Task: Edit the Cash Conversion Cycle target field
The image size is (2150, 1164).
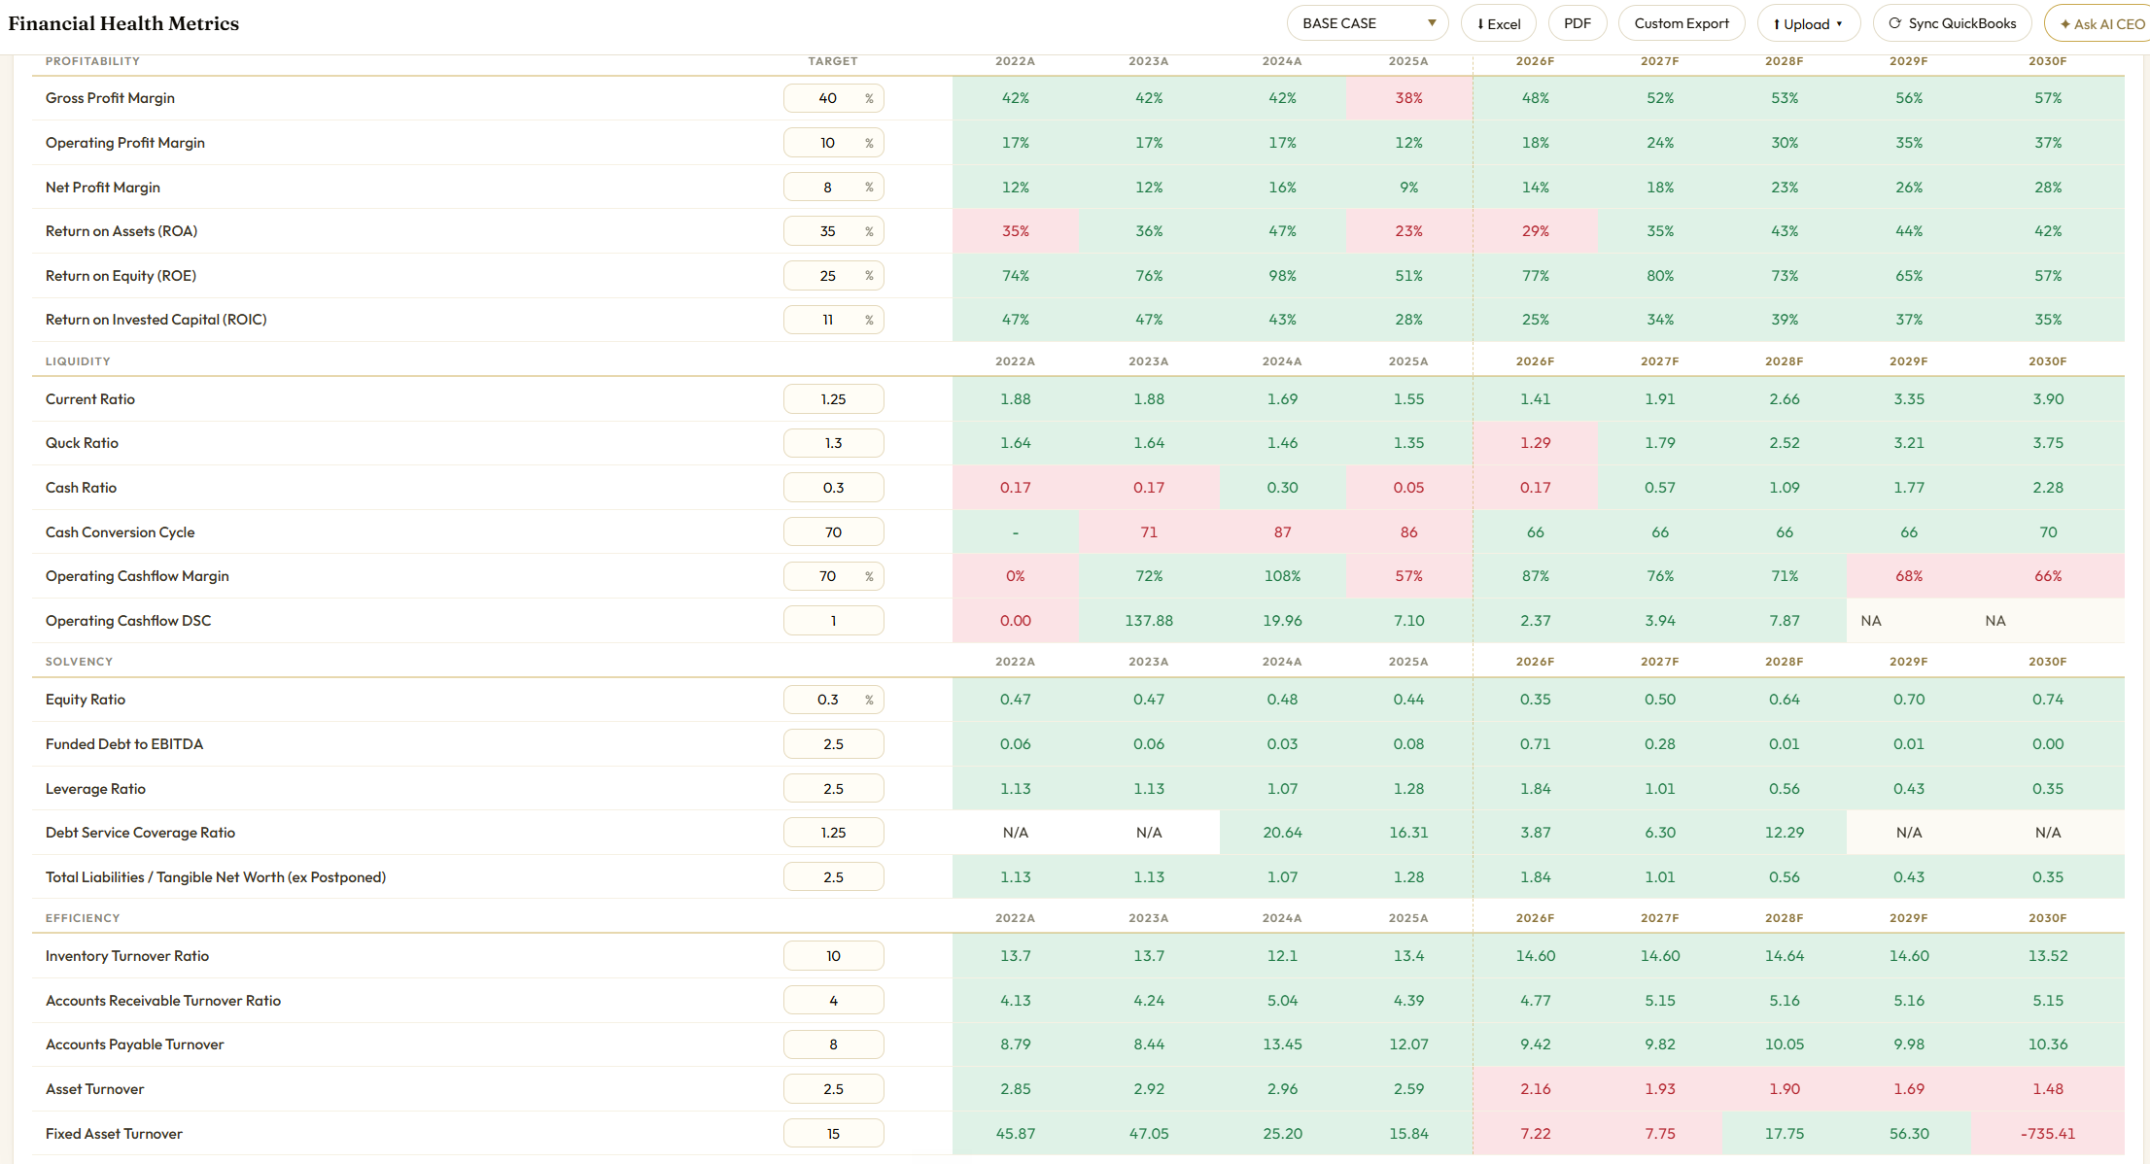Action: click(833, 532)
